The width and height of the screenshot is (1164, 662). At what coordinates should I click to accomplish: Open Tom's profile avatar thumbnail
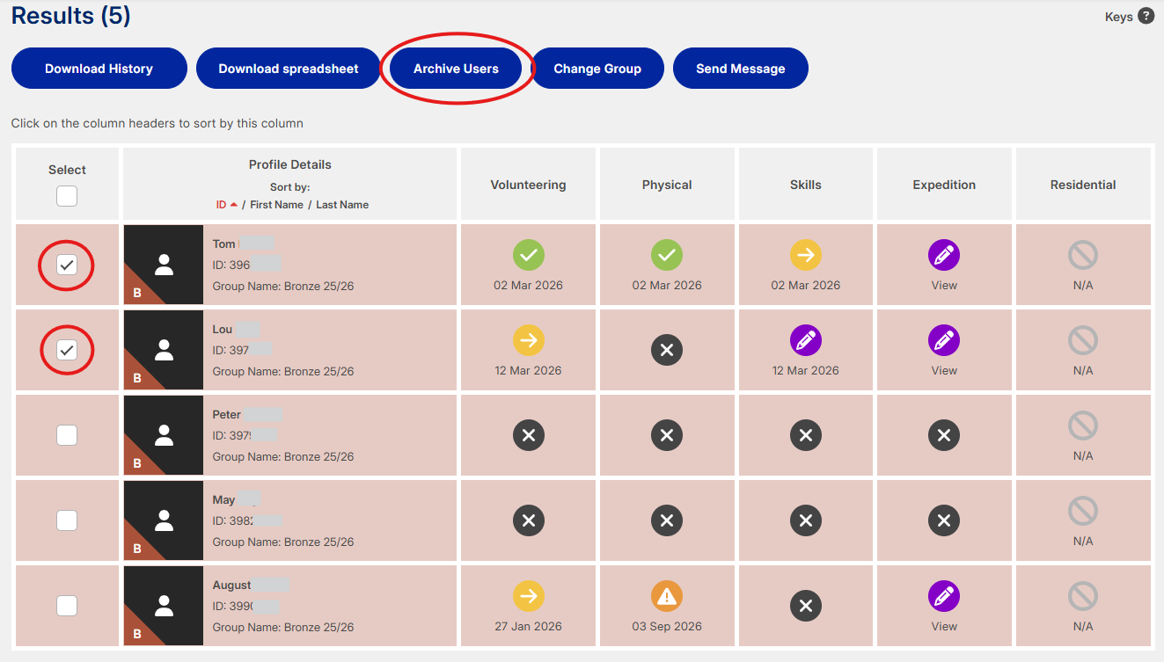[x=164, y=265]
